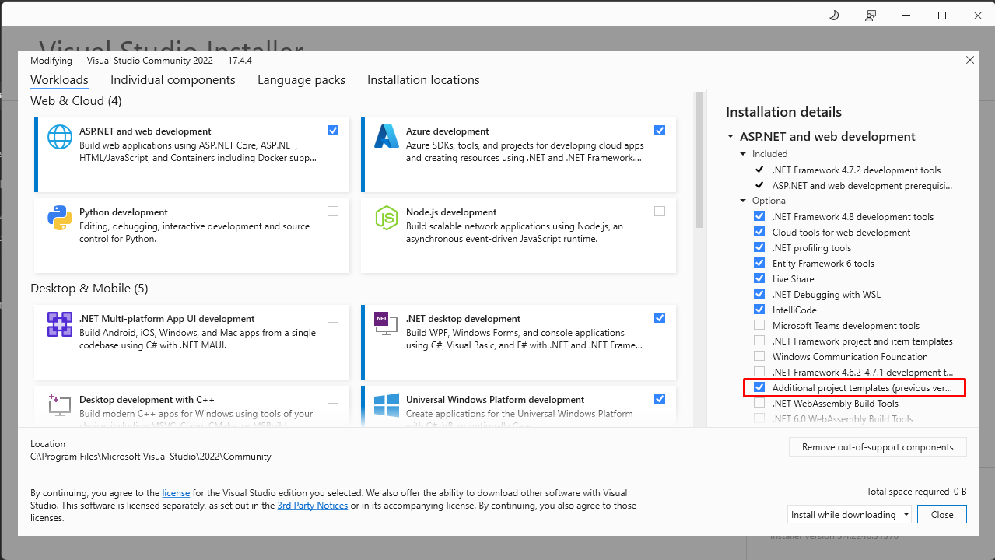Collapse ASP.NET and web development details
The image size is (995, 560).
[730, 137]
